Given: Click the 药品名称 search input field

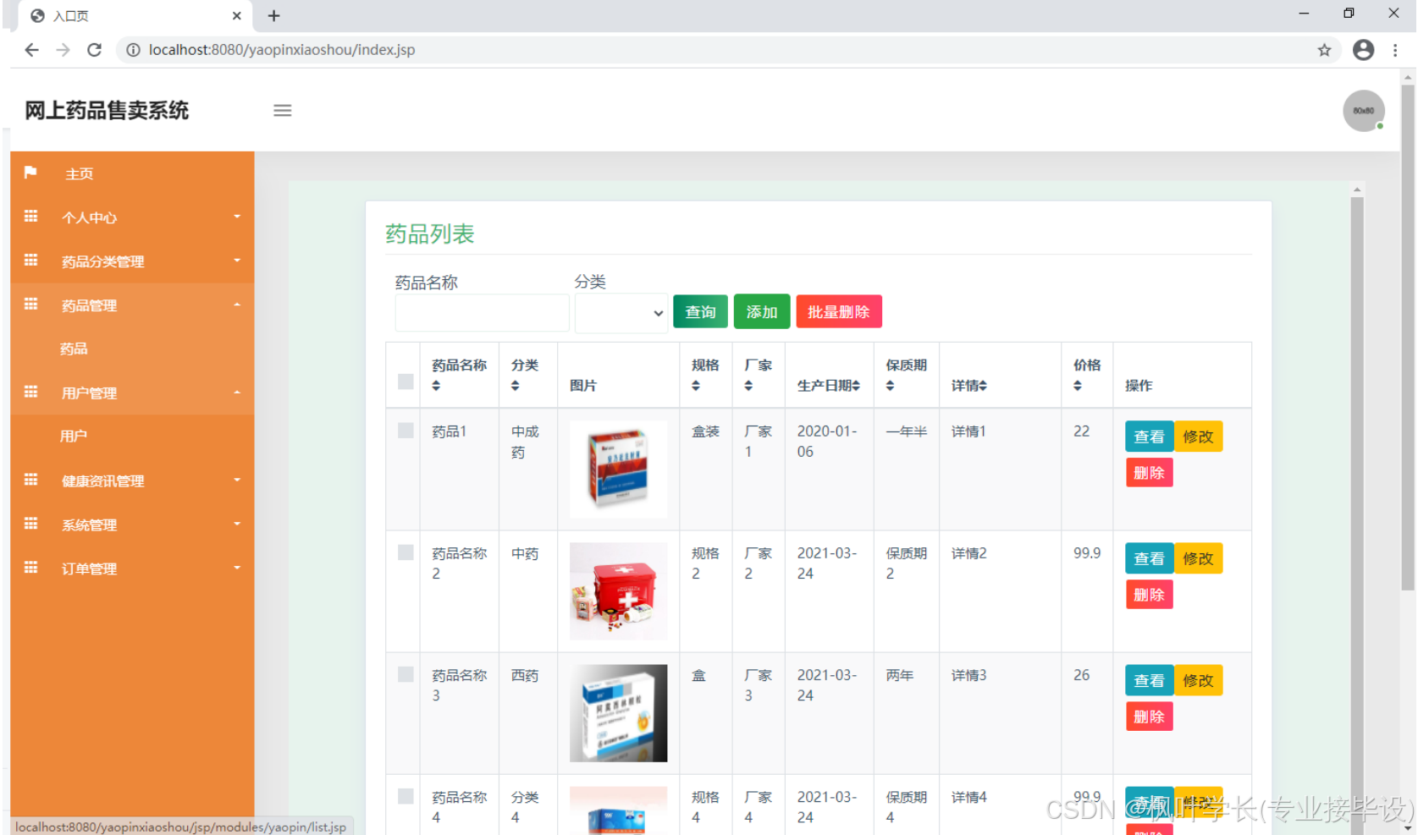Looking at the screenshot, I should click(x=482, y=313).
